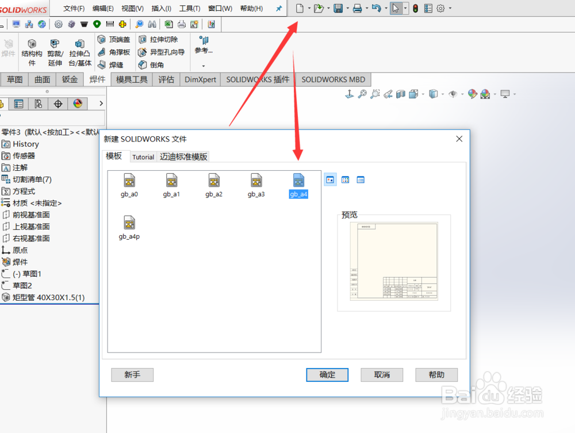Click the 角撑板 gusset tool

[x=114, y=52]
